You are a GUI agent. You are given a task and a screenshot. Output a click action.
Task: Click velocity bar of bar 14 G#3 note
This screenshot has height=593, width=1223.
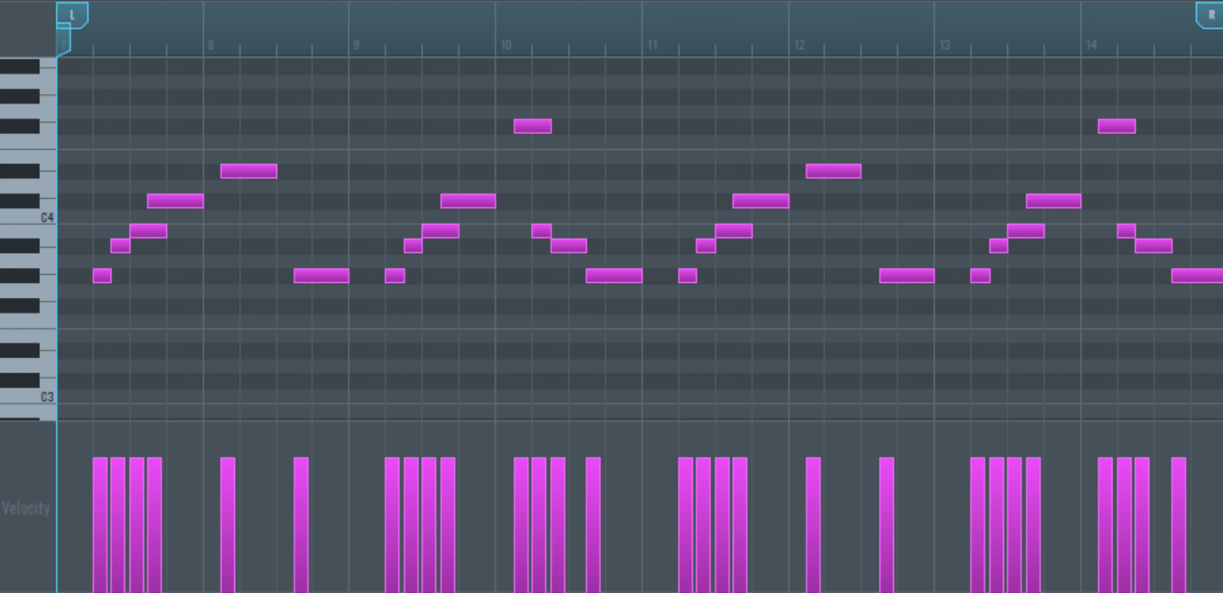click(x=1179, y=525)
